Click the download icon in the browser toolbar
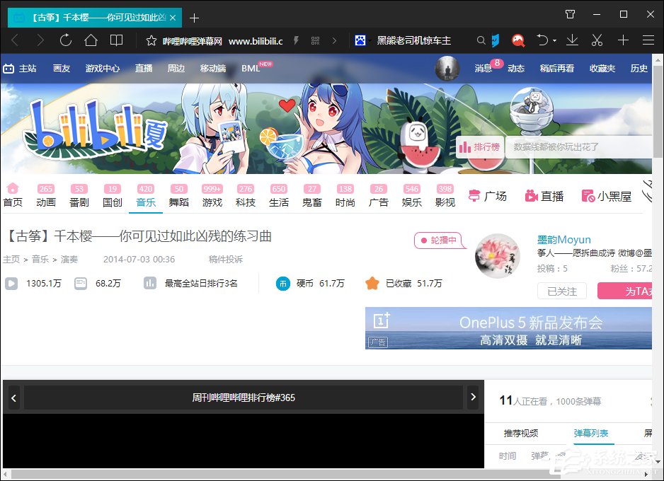This screenshot has height=481, width=664. click(572, 40)
